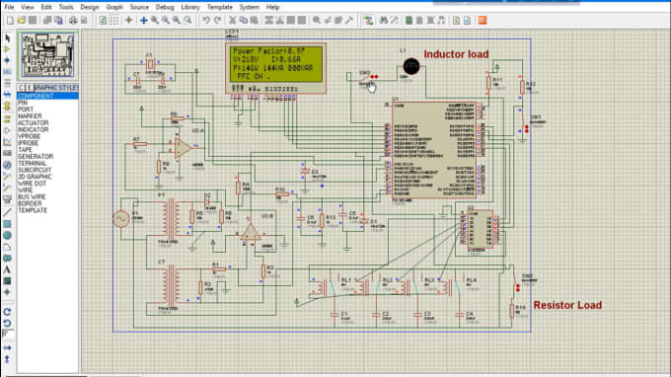Open the File menu

coord(9,7)
